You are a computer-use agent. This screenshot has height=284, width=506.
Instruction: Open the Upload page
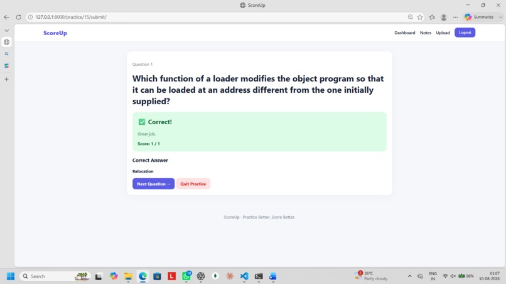443,33
